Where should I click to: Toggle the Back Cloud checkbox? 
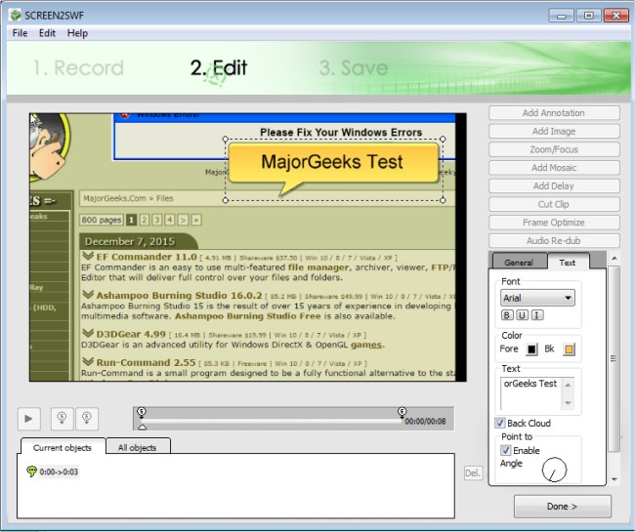coord(500,424)
